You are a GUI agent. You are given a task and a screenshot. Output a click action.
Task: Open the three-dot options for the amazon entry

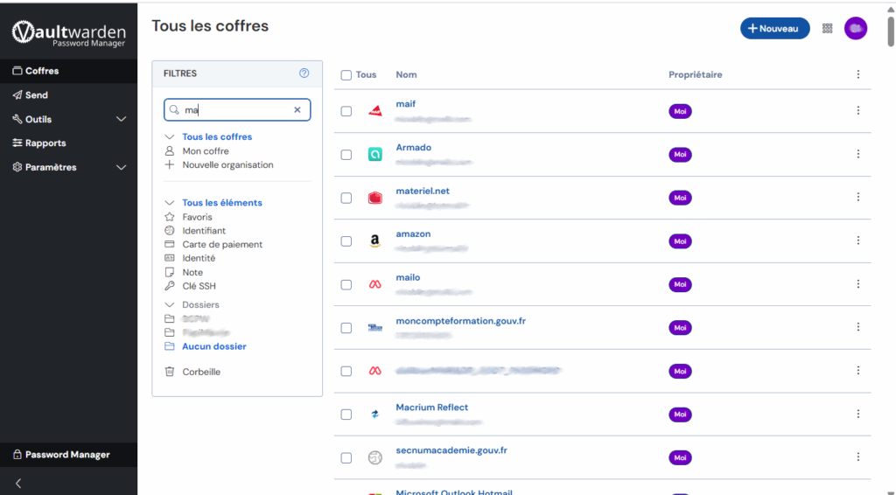point(857,241)
